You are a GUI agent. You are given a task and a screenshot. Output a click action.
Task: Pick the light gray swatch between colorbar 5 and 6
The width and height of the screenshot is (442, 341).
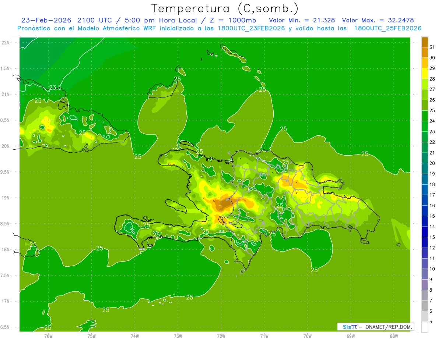(425, 317)
